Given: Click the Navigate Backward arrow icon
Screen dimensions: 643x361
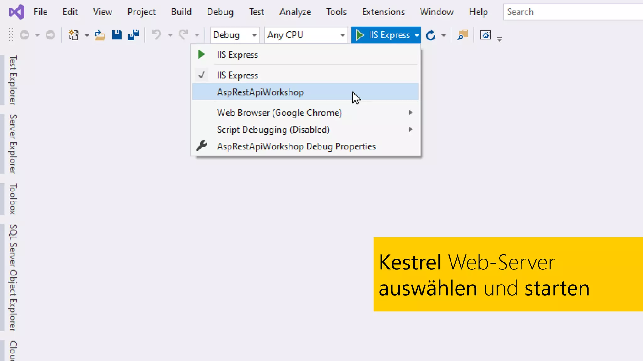Looking at the screenshot, I should click(24, 35).
